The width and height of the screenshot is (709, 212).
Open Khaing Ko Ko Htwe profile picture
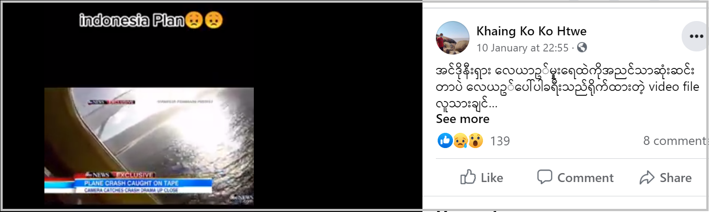452,38
